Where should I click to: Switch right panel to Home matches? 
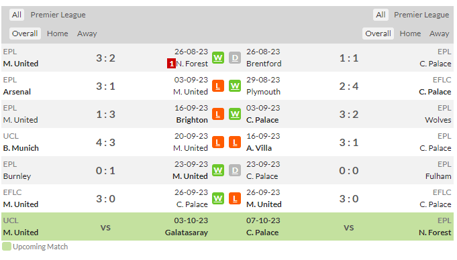(410, 34)
